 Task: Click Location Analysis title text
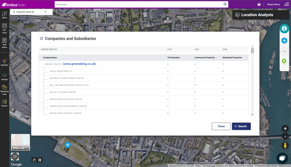pyautogui.click(x=257, y=15)
